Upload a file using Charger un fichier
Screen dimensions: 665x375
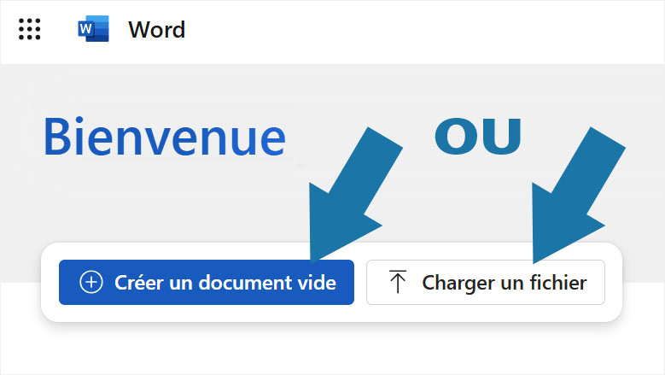(485, 283)
